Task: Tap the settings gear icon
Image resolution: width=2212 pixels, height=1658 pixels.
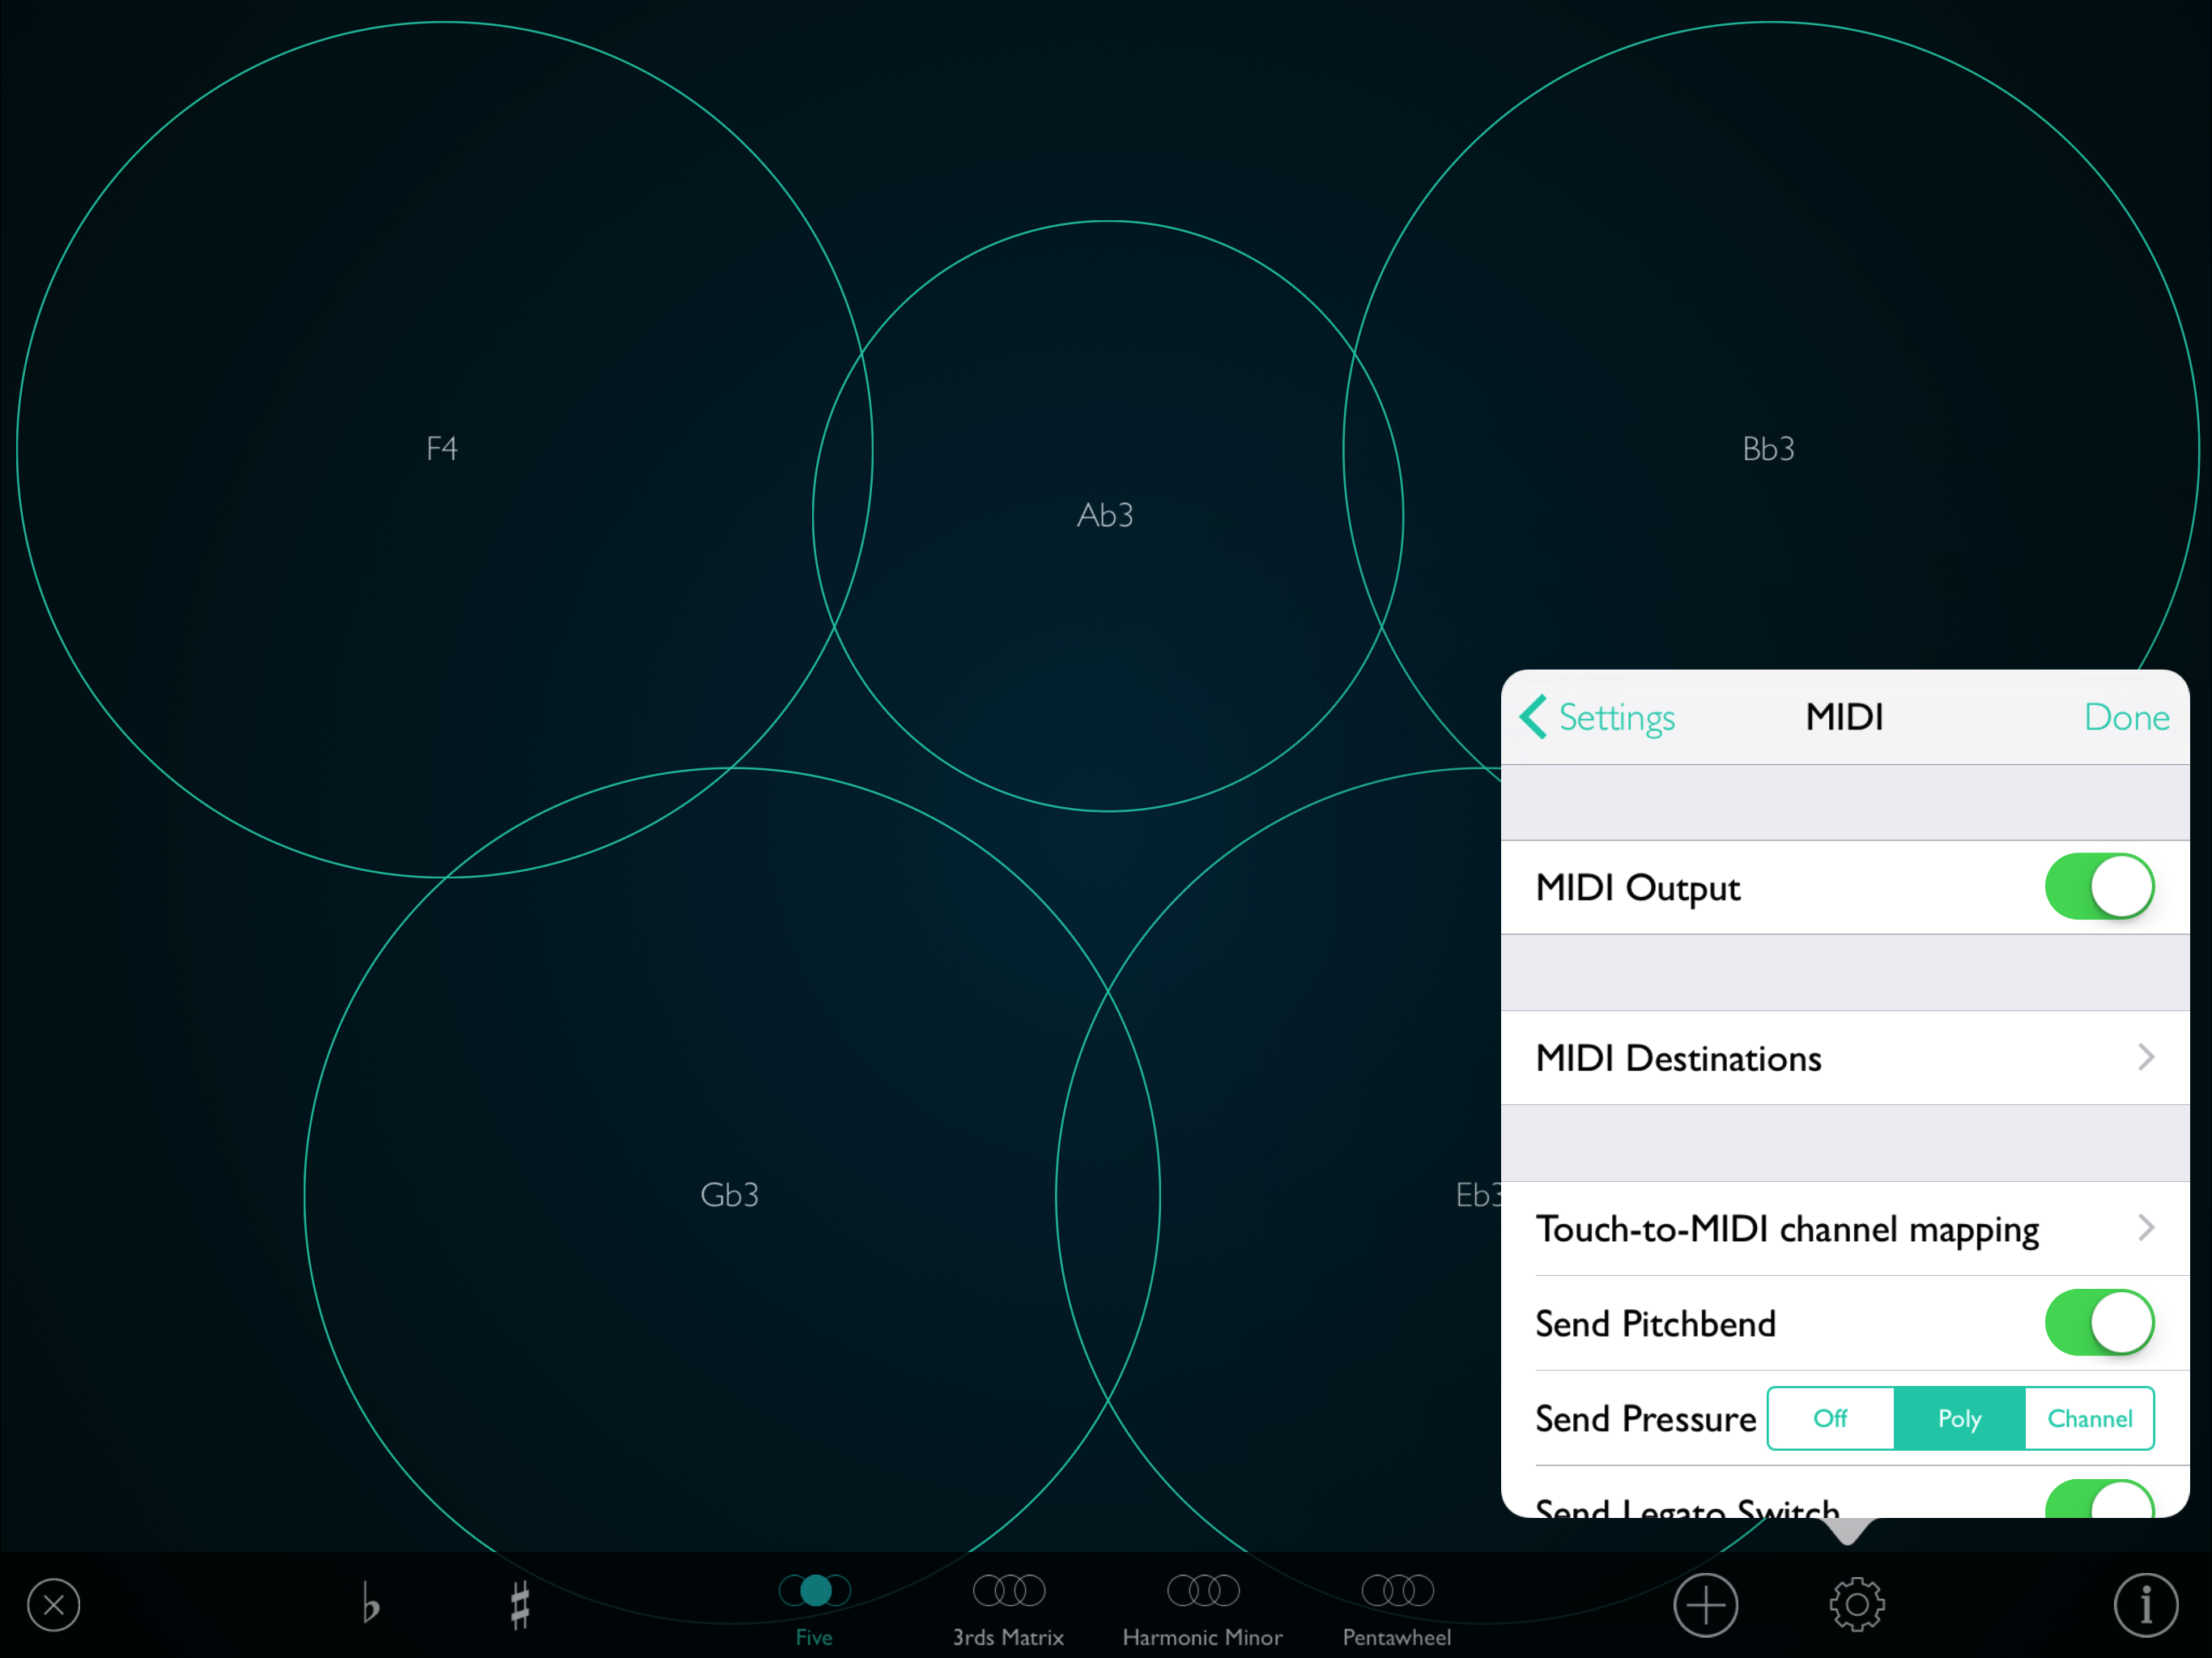Action: [1857, 1605]
